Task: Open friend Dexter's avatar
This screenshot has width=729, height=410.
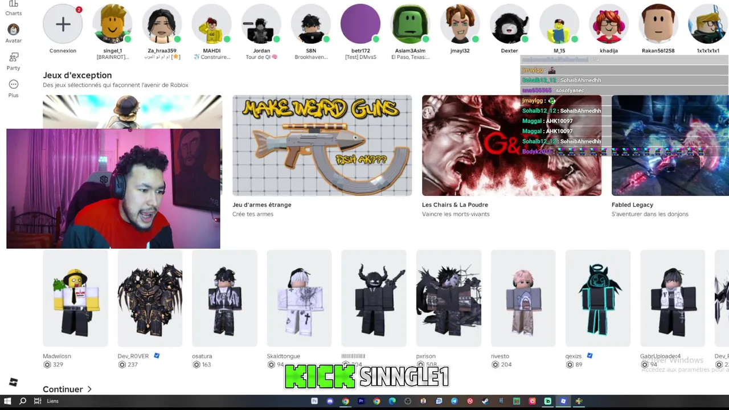Action: pos(509,24)
